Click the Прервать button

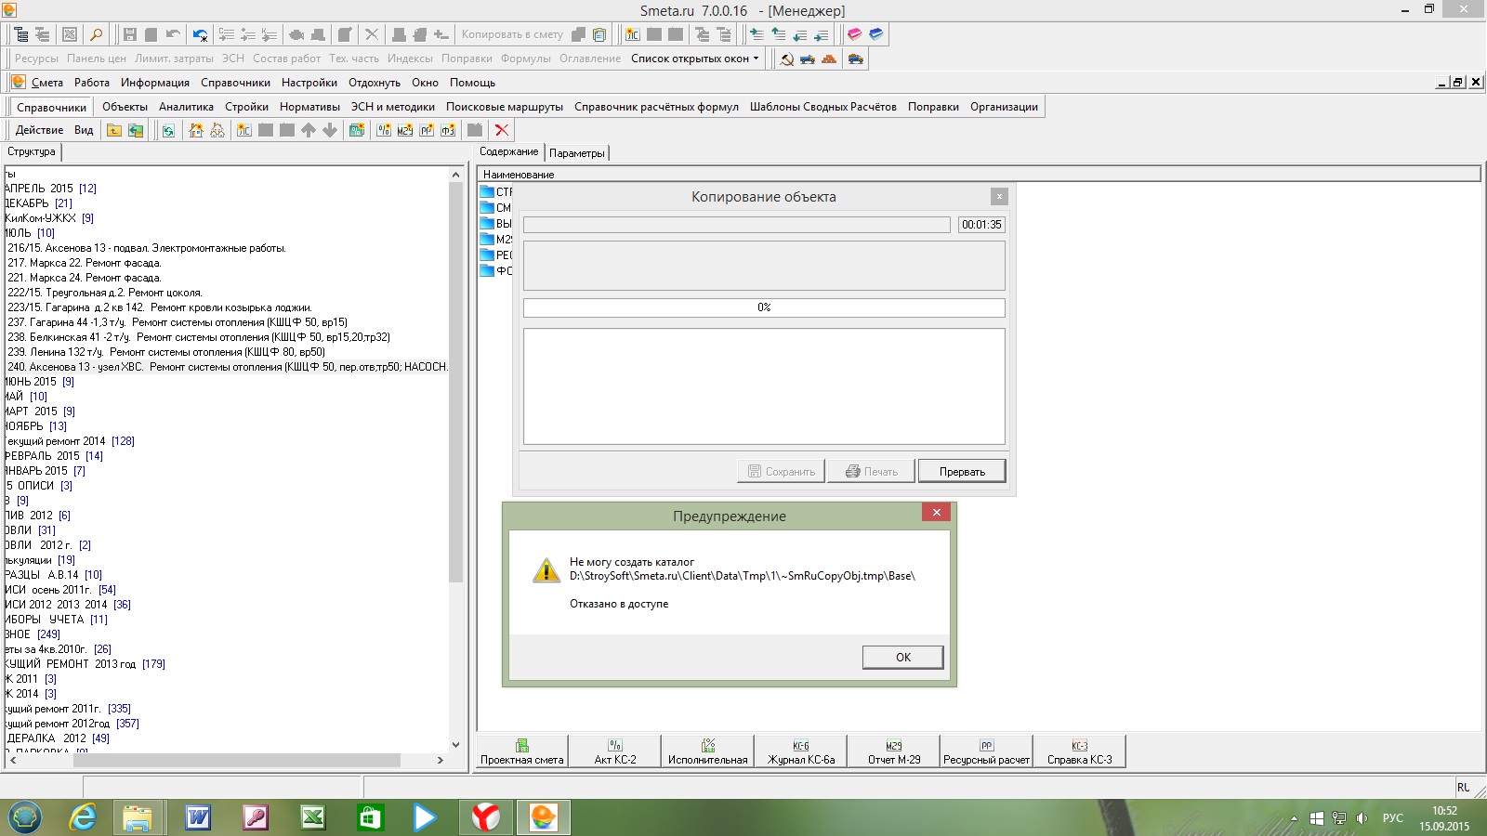click(x=962, y=472)
